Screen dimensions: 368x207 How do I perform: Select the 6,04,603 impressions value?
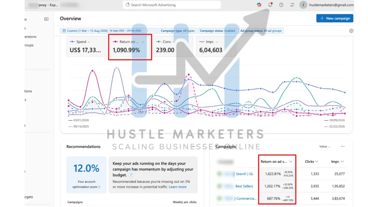tap(211, 50)
